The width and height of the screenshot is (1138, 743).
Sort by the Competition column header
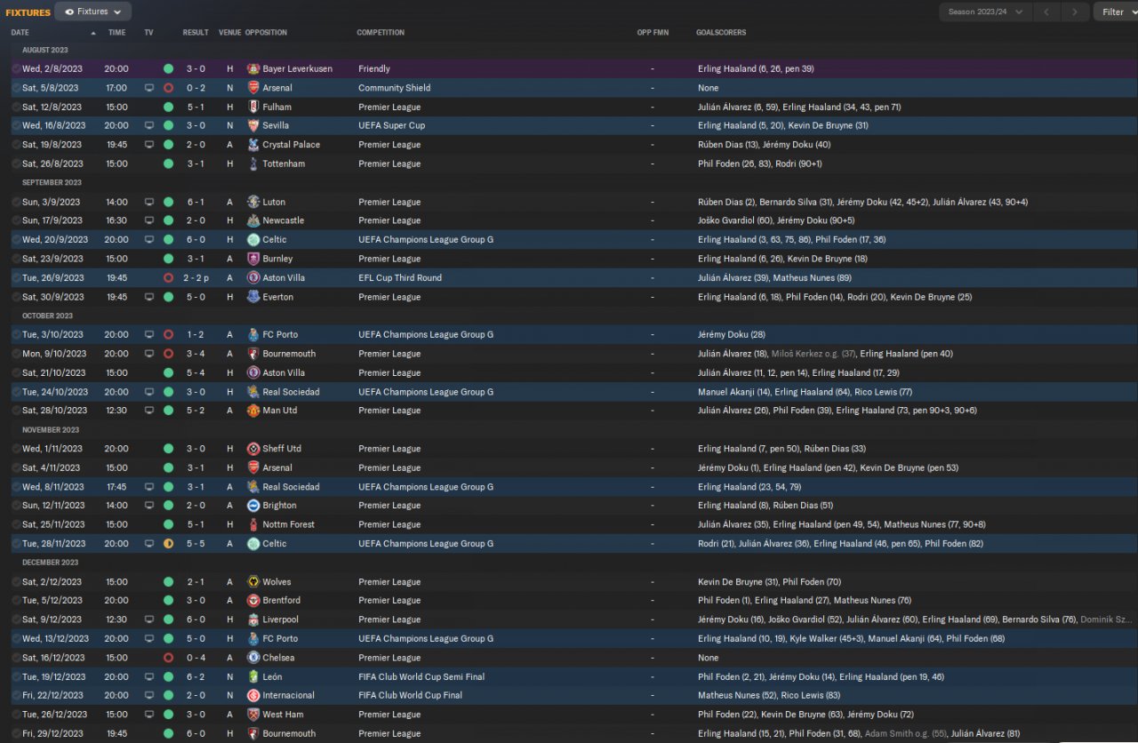point(381,33)
